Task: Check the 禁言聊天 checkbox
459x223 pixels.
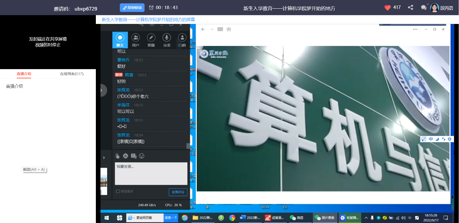Action: pyautogui.click(x=118, y=192)
